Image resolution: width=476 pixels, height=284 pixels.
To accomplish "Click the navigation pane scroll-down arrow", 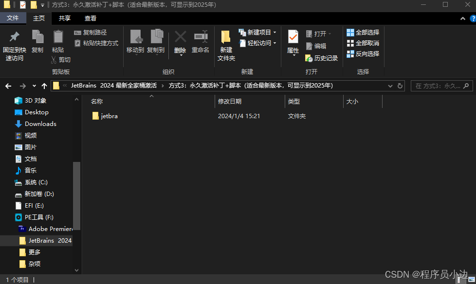I will (x=76, y=270).
